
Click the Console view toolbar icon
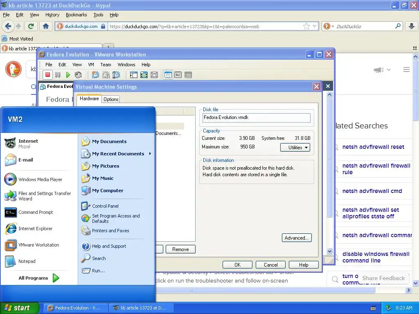188,75
